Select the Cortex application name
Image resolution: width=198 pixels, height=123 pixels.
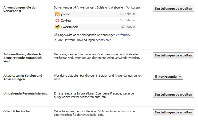pyautogui.click(x=66, y=20)
